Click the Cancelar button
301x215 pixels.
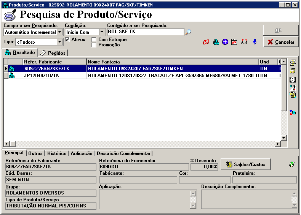[281, 42]
